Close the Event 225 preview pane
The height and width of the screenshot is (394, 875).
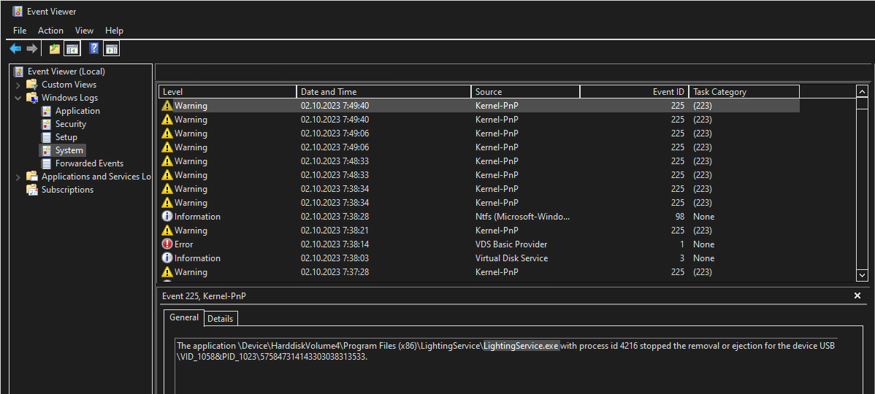coord(857,295)
